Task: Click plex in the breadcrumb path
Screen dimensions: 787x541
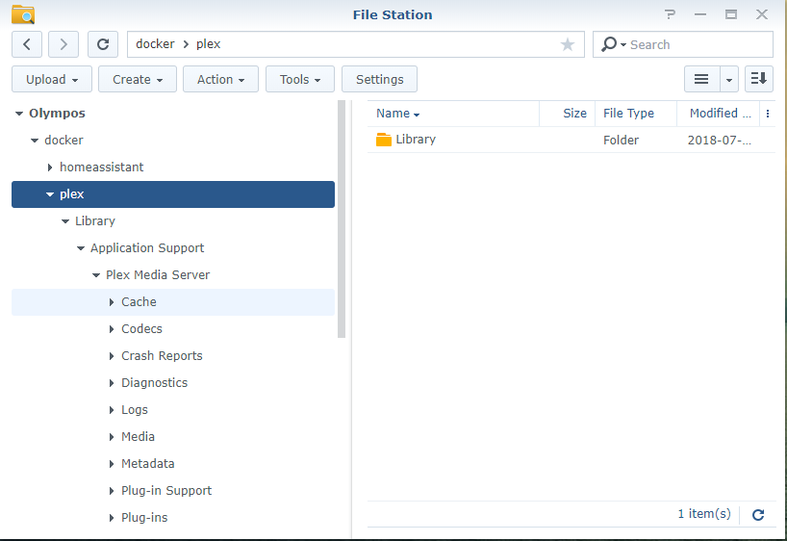Action: tap(208, 44)
